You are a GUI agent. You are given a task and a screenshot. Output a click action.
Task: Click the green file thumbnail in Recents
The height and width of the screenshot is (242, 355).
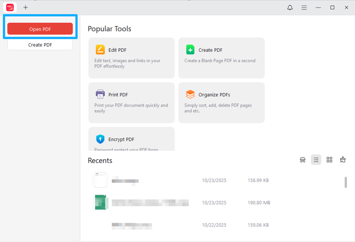coord(101,202)
